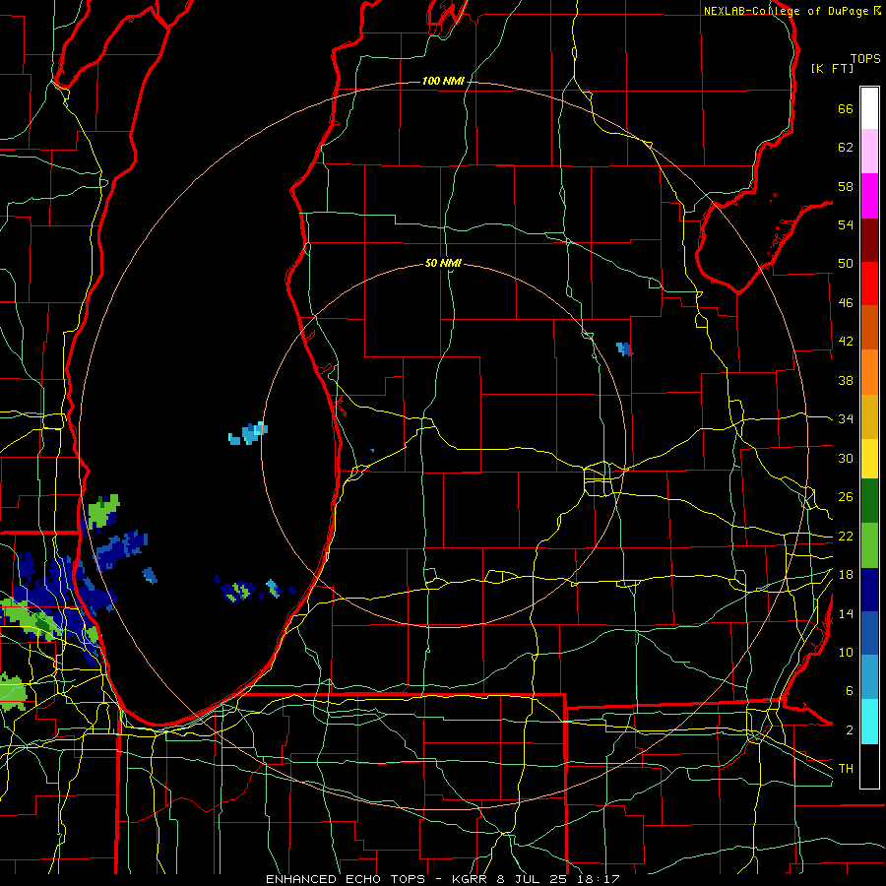Click the "ENHANCED ECHO TOPS" product title

tap(346, 879)
